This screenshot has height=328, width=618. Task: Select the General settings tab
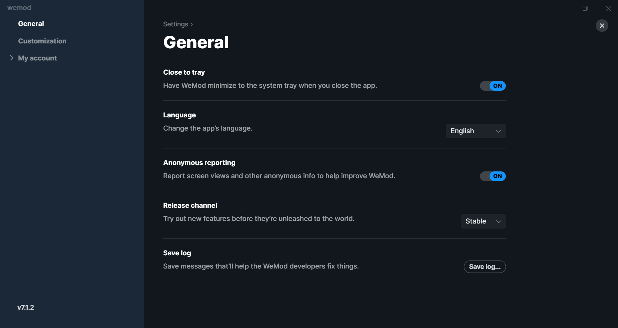coord(31,24)
